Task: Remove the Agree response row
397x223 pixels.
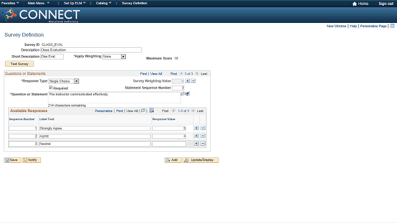Action: point(203,136)
